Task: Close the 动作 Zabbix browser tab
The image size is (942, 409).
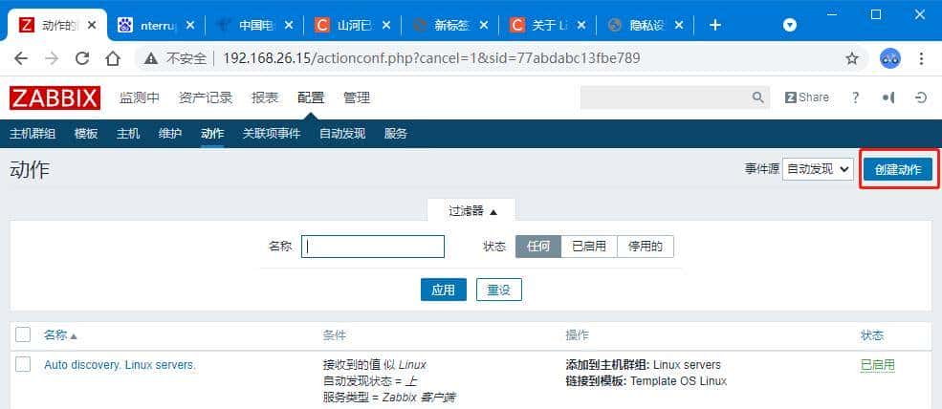Action: coord(92,25)
